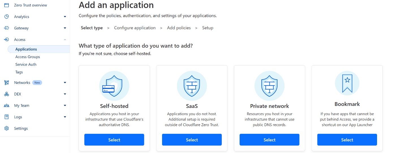Screen dimensions: 396x153
Task: Click the DEX sidebar icon
Action: click(x=7, y=94)
